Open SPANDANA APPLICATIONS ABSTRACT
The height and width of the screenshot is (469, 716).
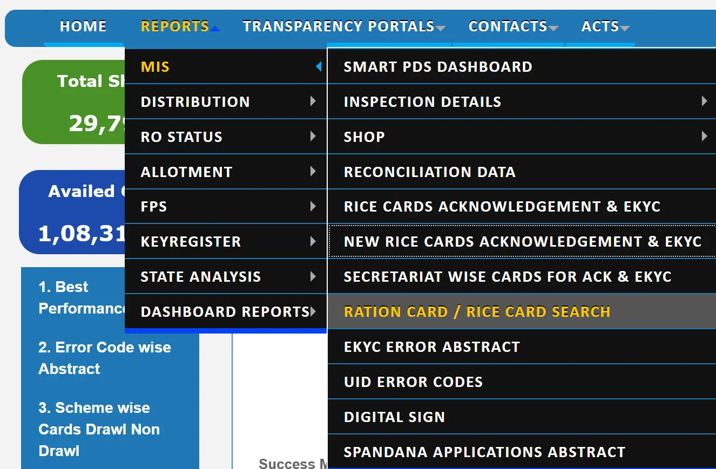(x=522, y=452)
